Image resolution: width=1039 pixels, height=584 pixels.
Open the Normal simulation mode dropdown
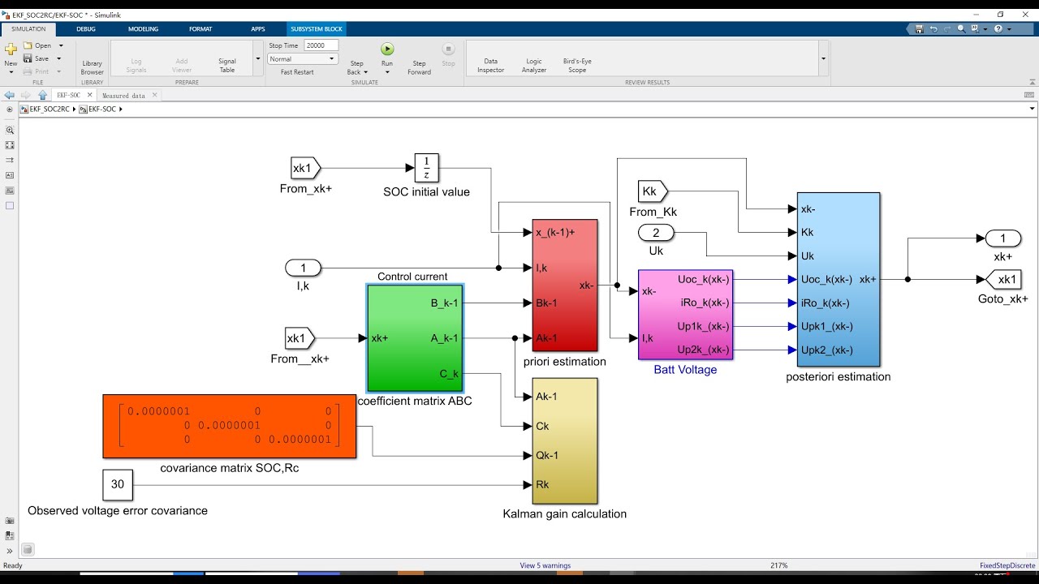(303, 59)
